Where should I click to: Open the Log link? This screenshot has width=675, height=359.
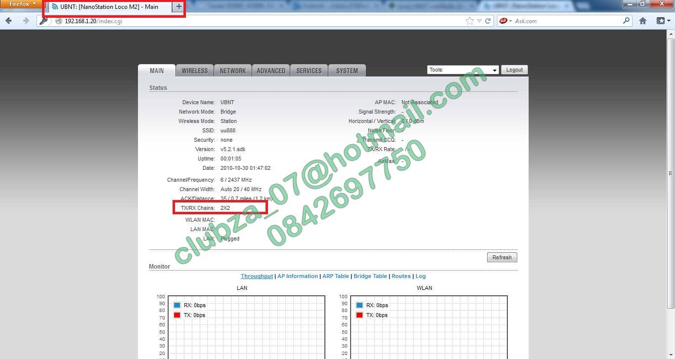point(420,276)
